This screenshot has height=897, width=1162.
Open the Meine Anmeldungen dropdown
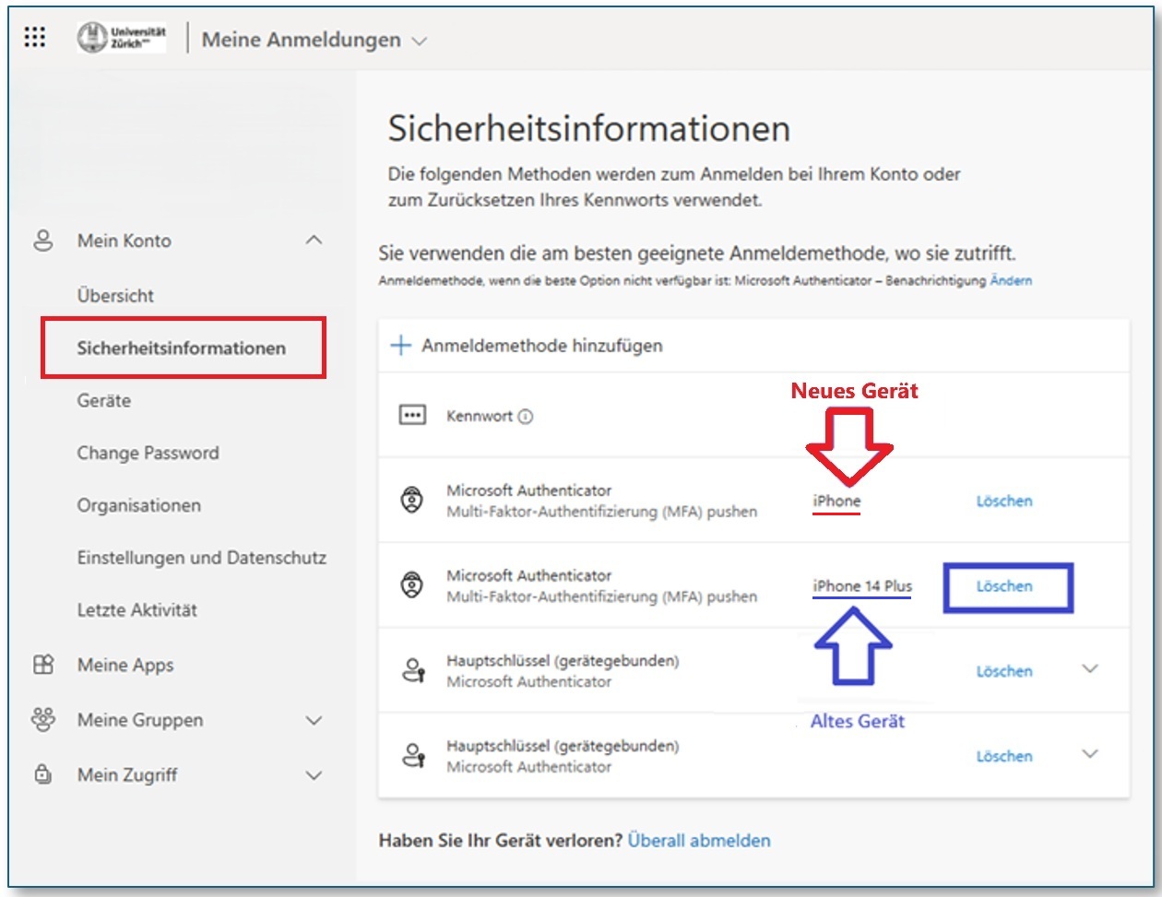(x=420, y=41)
